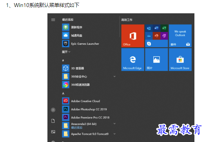This screenshot has height=142, width=205.
Task: Launch the 360极速浏览器 icon
Action: 65,84
